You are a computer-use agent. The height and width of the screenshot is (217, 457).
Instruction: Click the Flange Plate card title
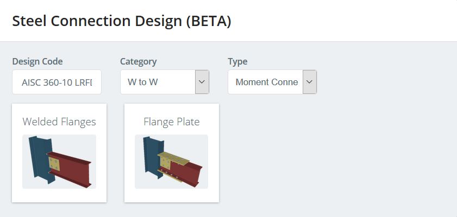[172, 122]
